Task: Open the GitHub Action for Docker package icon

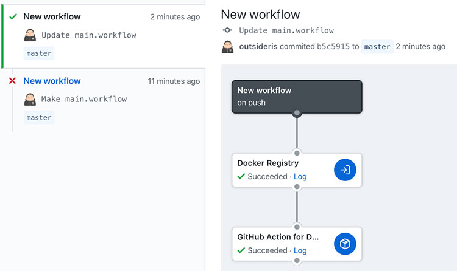Action: tap(345, 244)
